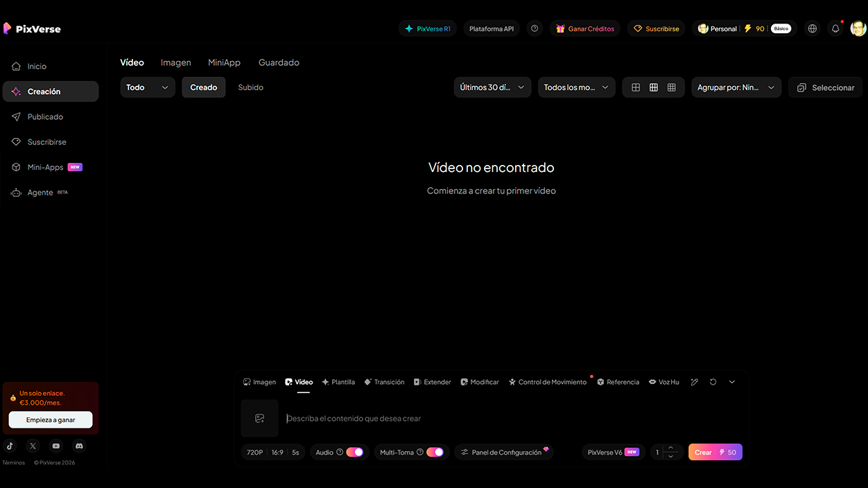Increase the generation count stepper
868x488 pixels.
pyautogui.click(x=670, y=448)
